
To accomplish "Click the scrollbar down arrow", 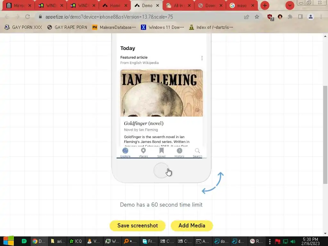I will pos(325,234).
